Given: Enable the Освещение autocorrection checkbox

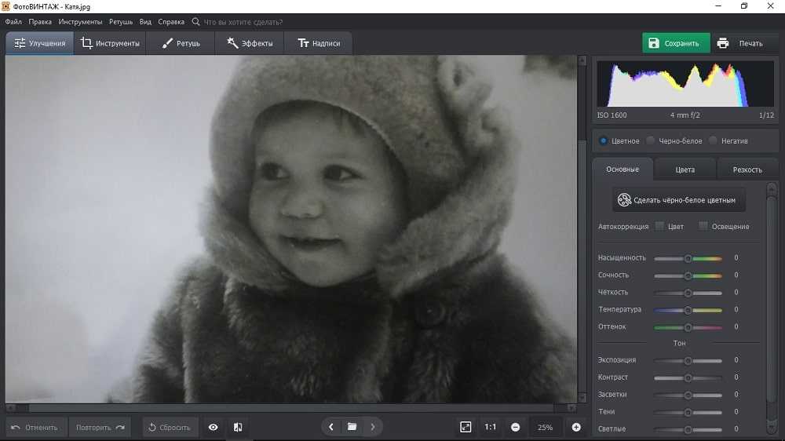Looking at the screenshot, I should click(x=703, y=226).
